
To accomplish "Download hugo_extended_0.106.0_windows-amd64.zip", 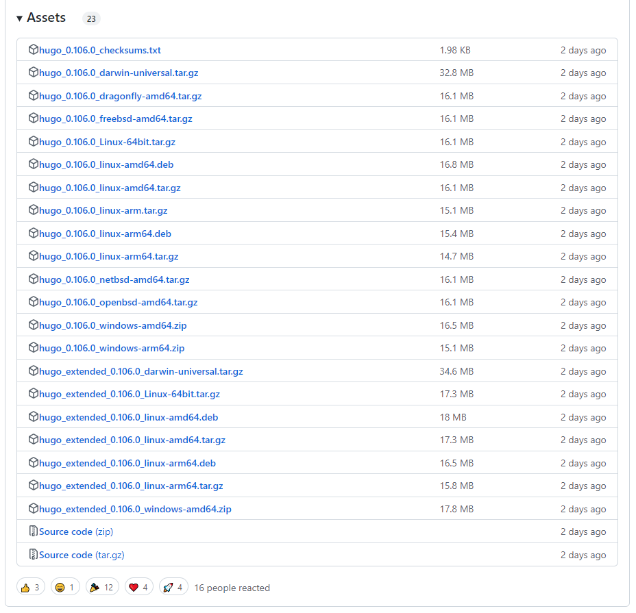I will (135, 509).
